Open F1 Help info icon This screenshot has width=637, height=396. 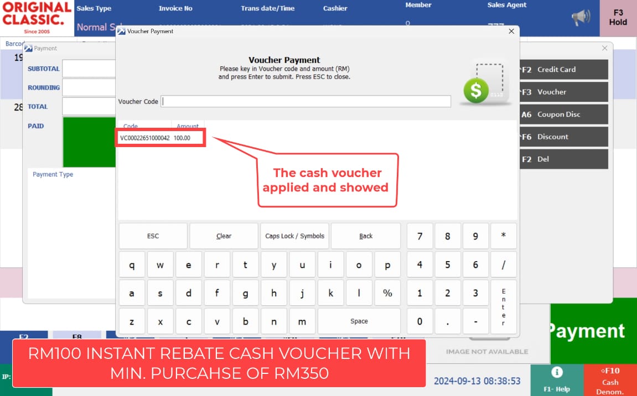pyautogui.click(x=557, y=372)
